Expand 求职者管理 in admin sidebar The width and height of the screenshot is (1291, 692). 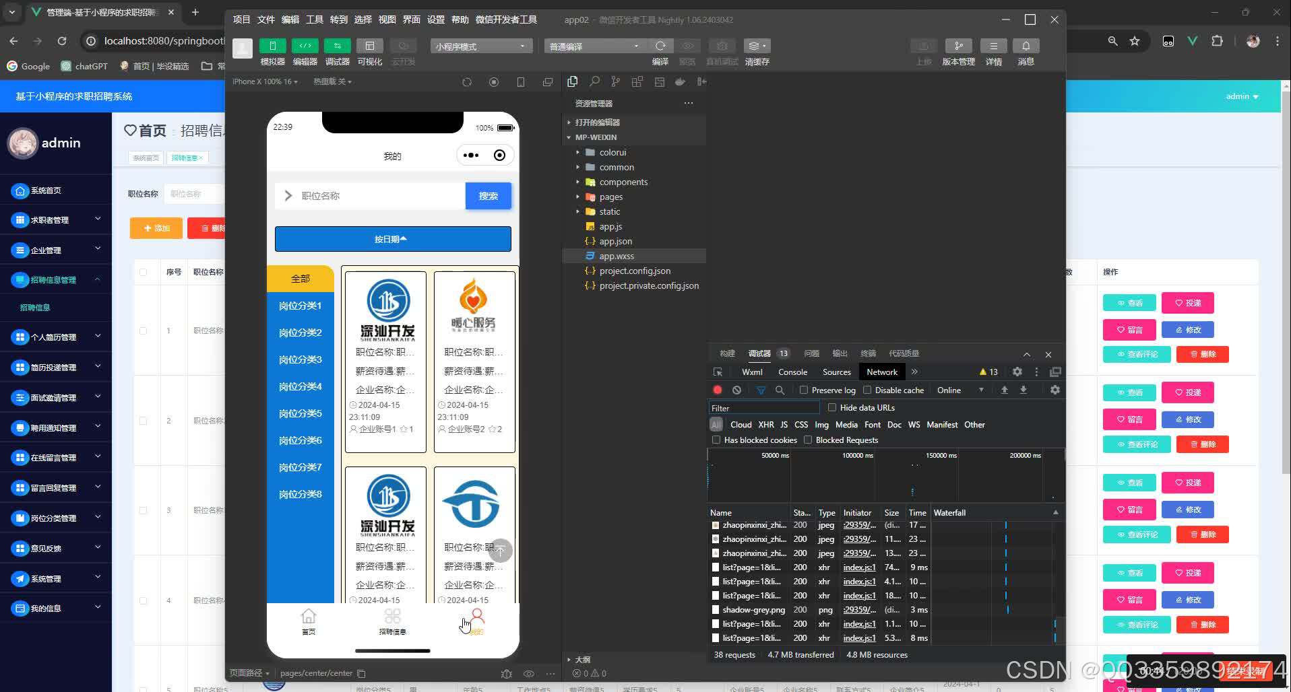[56, 219]
